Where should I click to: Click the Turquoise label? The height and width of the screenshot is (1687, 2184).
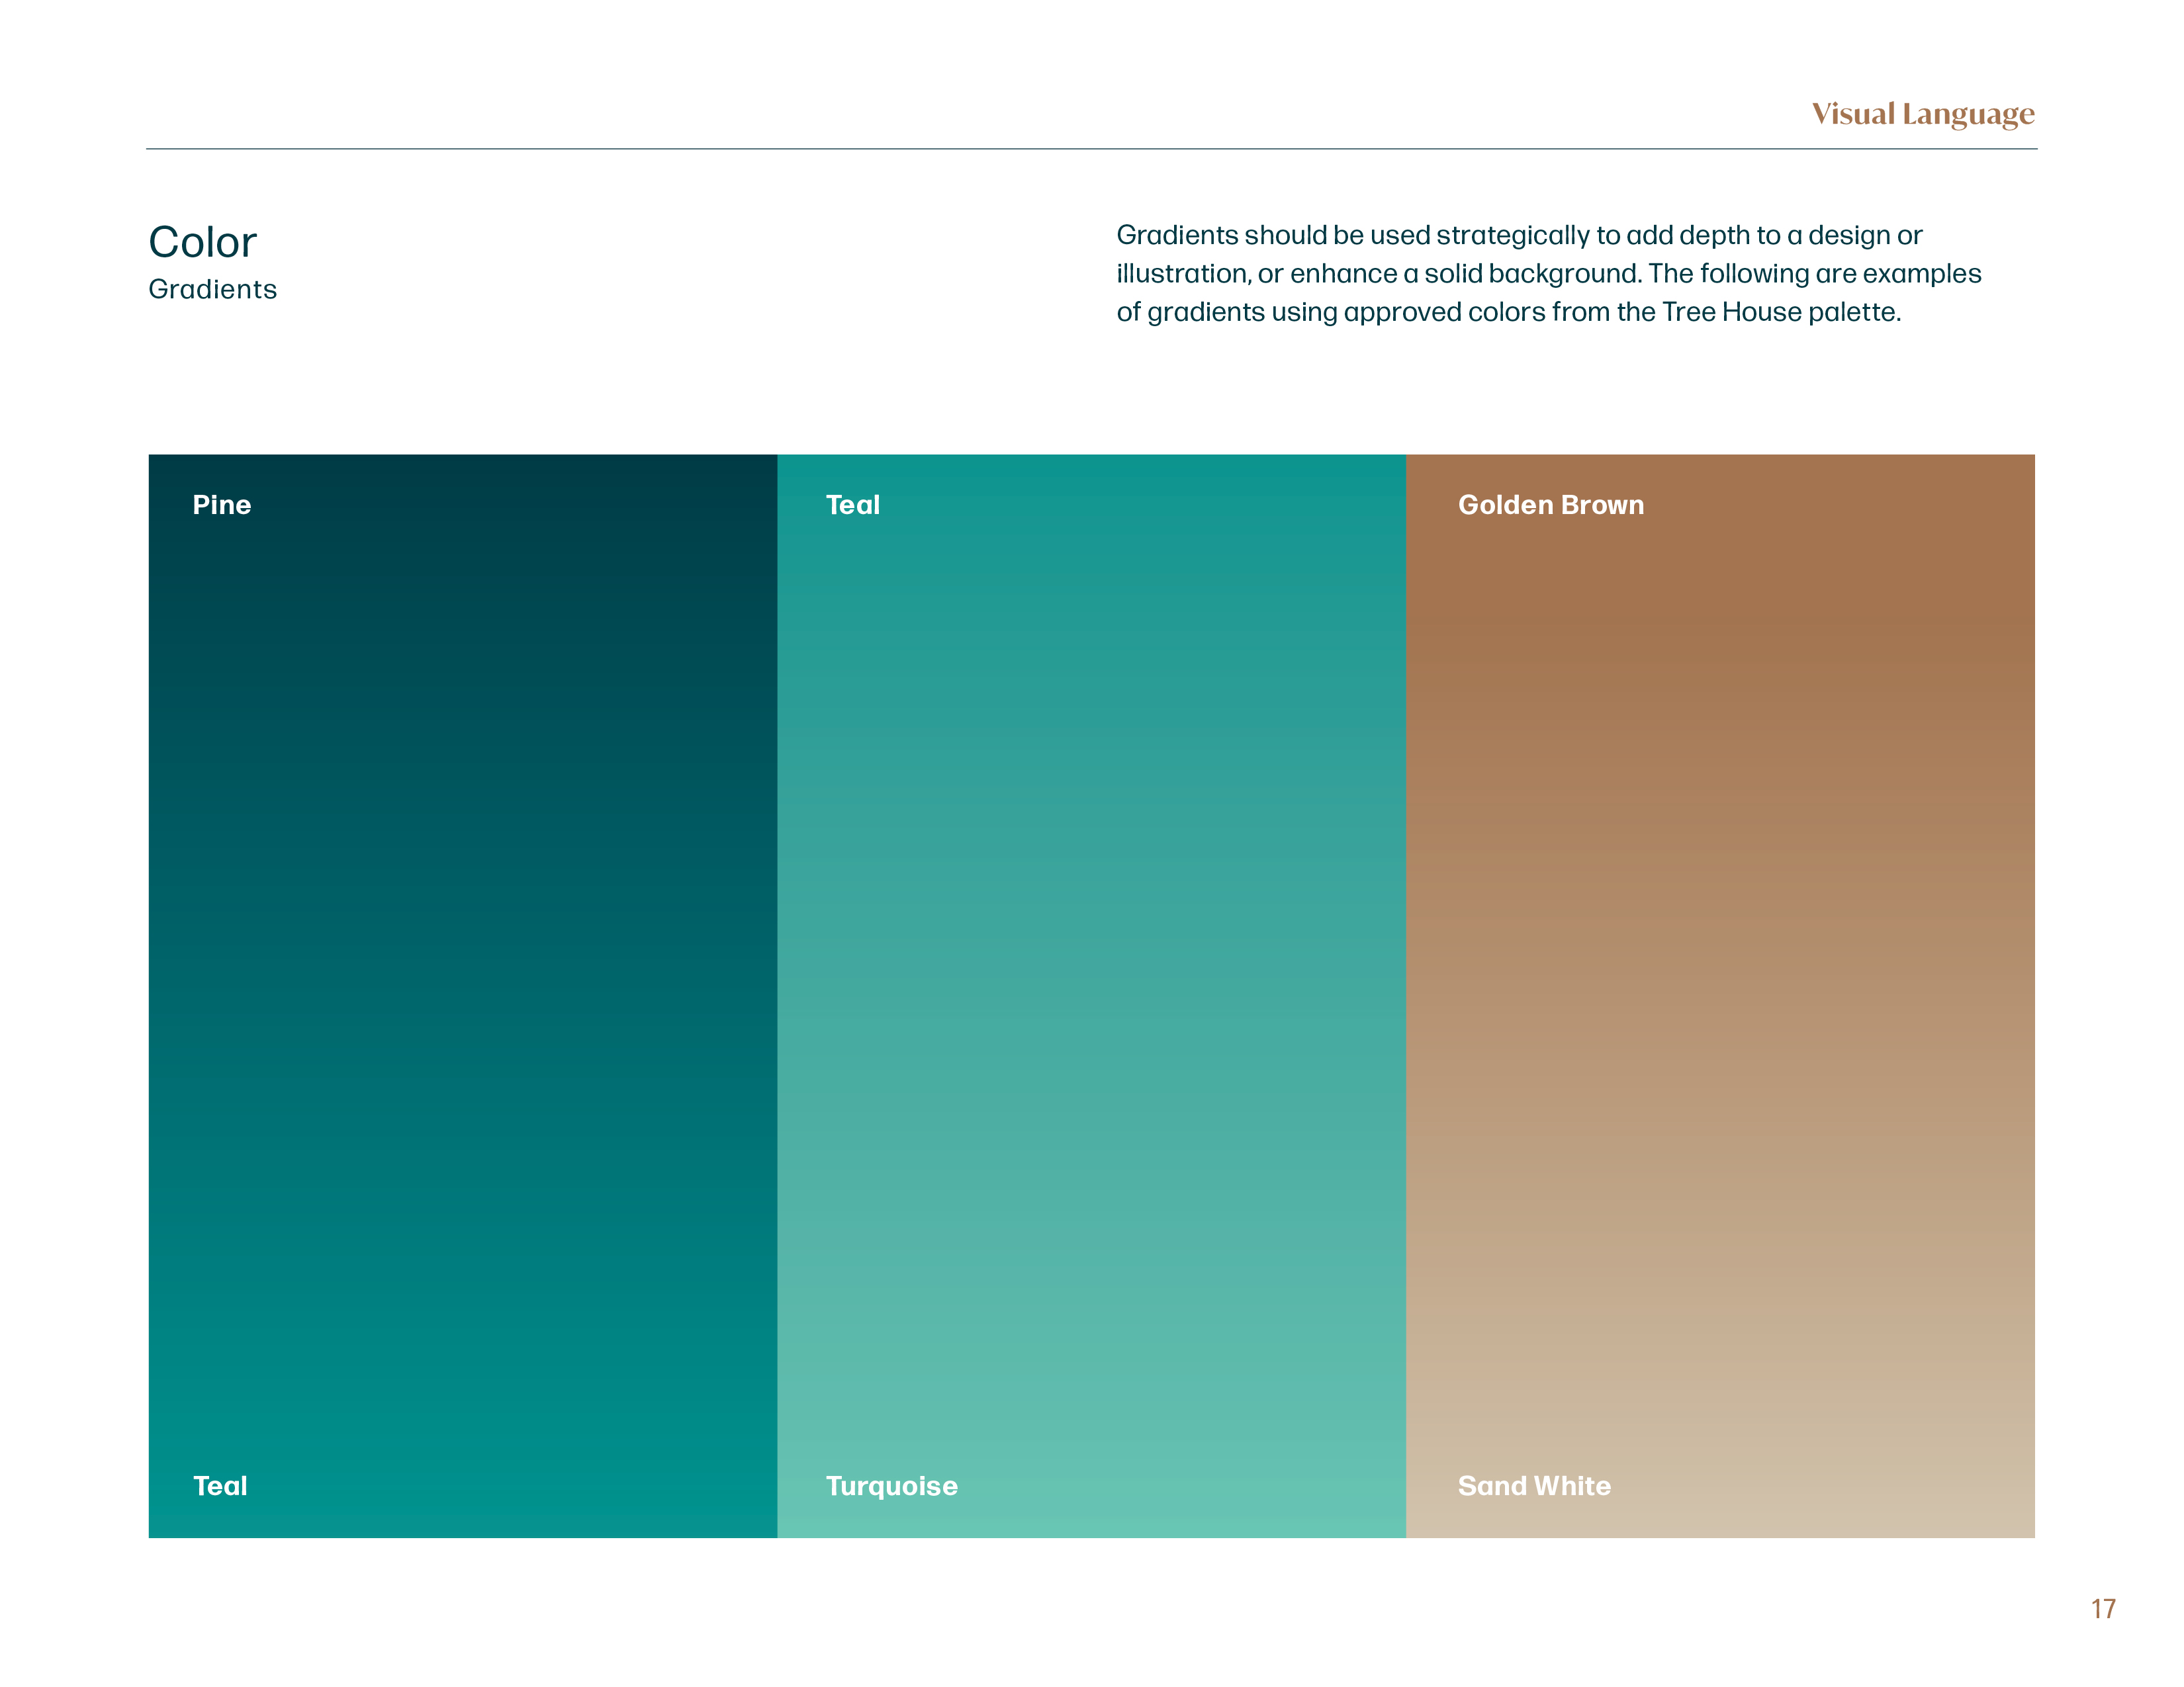click(891, 1485)
